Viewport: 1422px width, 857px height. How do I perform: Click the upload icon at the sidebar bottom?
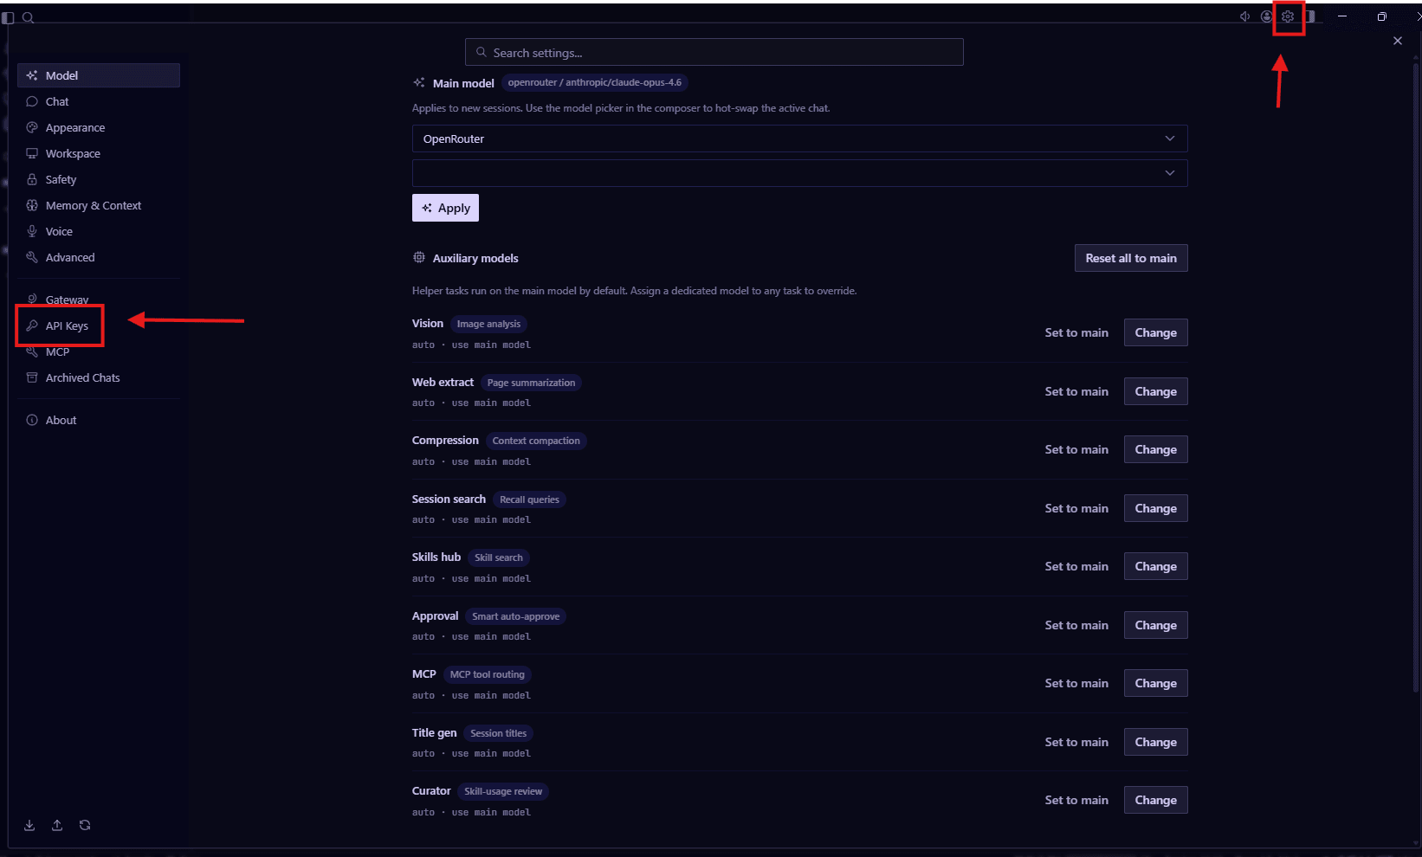pos(57,825)
